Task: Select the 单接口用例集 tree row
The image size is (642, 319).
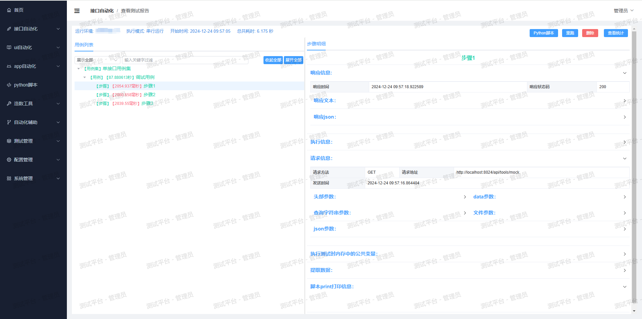Action: pyautogui.click(x=189, y=69)
